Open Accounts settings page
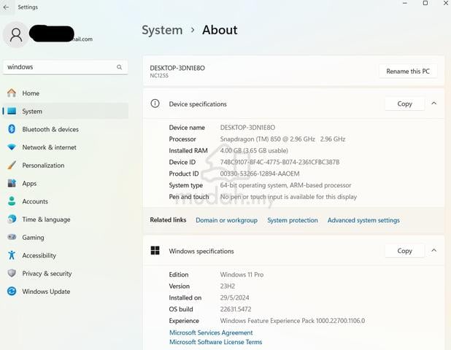451x350 pixels. coord(65,201)
